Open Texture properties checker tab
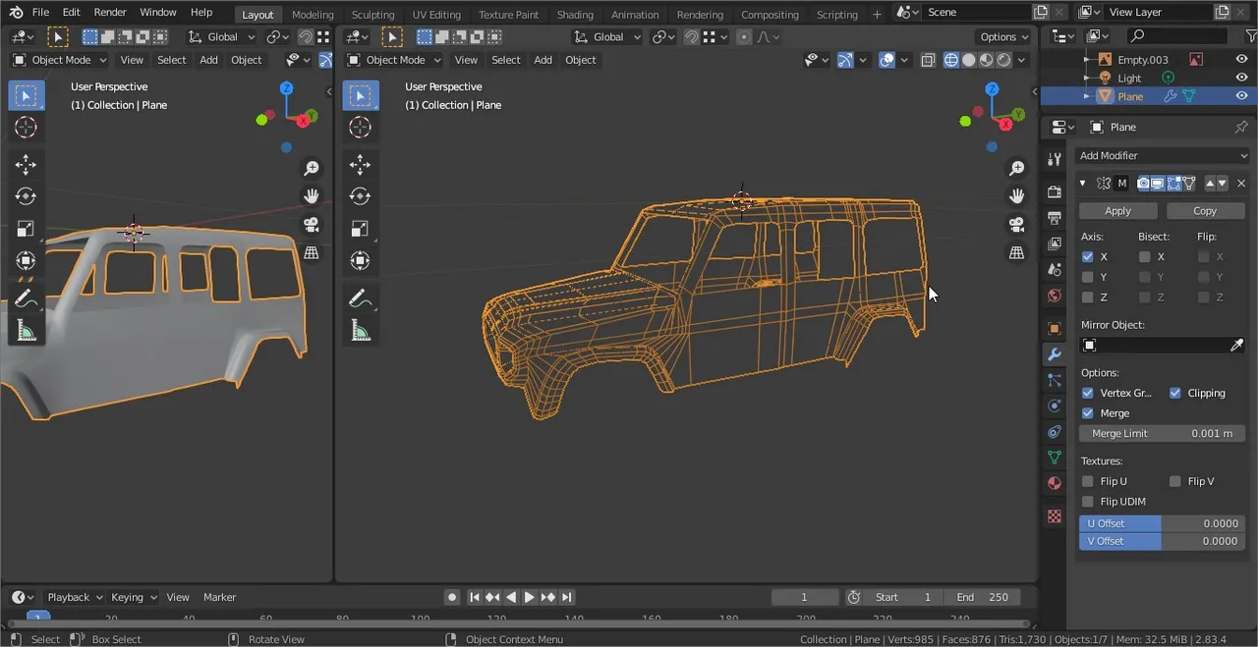Image resolution: width=1258 pixels, height=647 pixels. click(1054, 516)
